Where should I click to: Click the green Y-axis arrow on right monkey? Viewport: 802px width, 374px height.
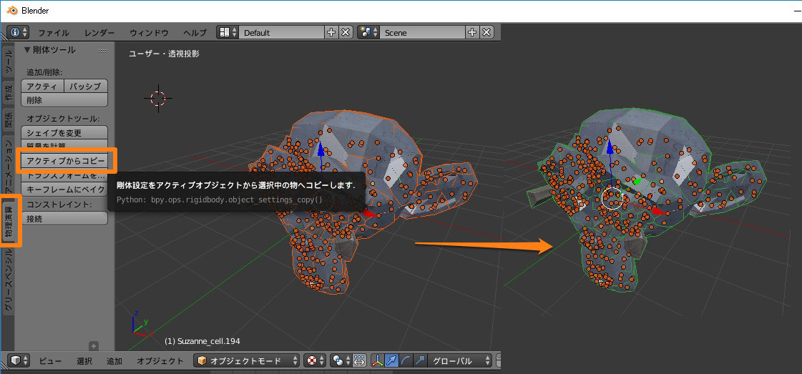(x=636, y=182)
